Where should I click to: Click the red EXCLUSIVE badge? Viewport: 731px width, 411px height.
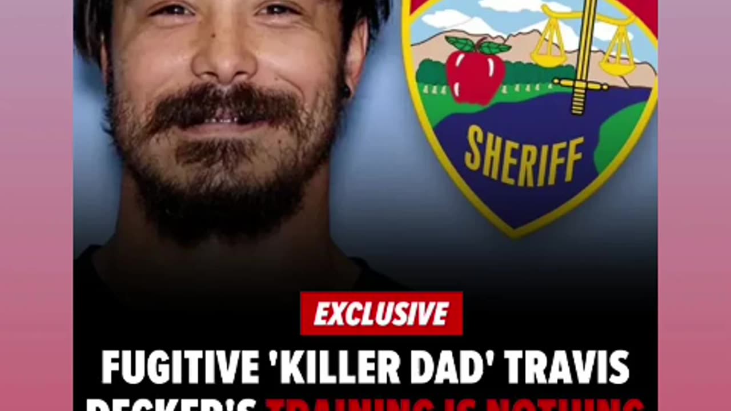381,313
